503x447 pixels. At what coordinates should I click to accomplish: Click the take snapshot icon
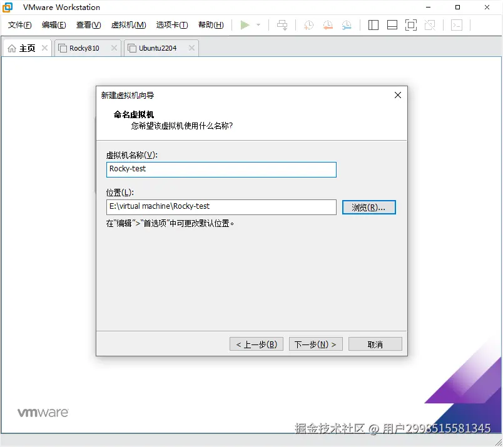click(x=308, y=24)
